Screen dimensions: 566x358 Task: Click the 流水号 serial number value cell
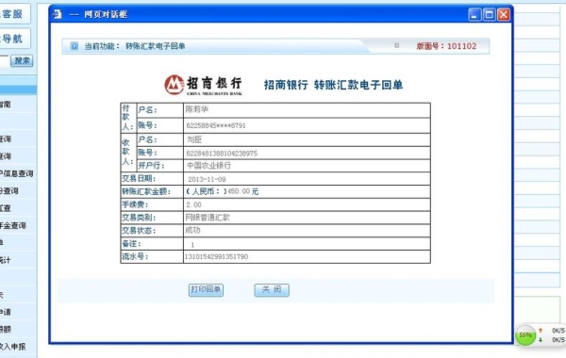pos(307,256)
